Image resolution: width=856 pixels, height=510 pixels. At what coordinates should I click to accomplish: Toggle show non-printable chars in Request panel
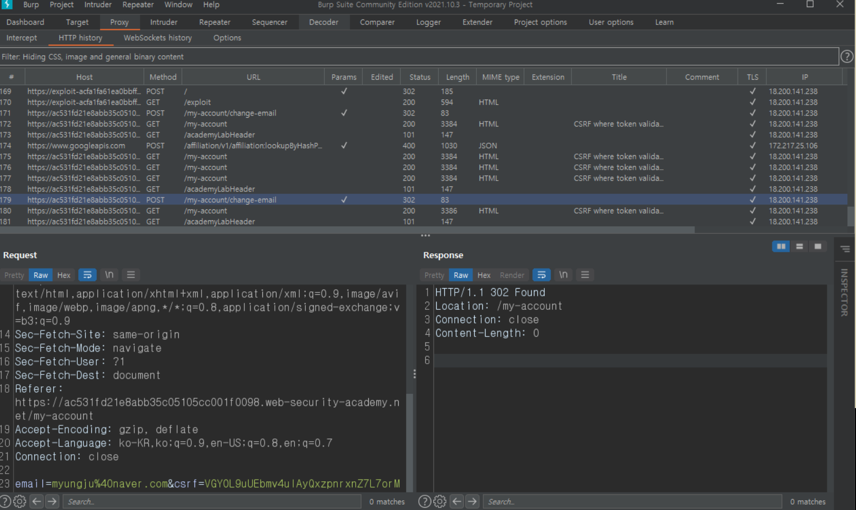tap(109, 275)
